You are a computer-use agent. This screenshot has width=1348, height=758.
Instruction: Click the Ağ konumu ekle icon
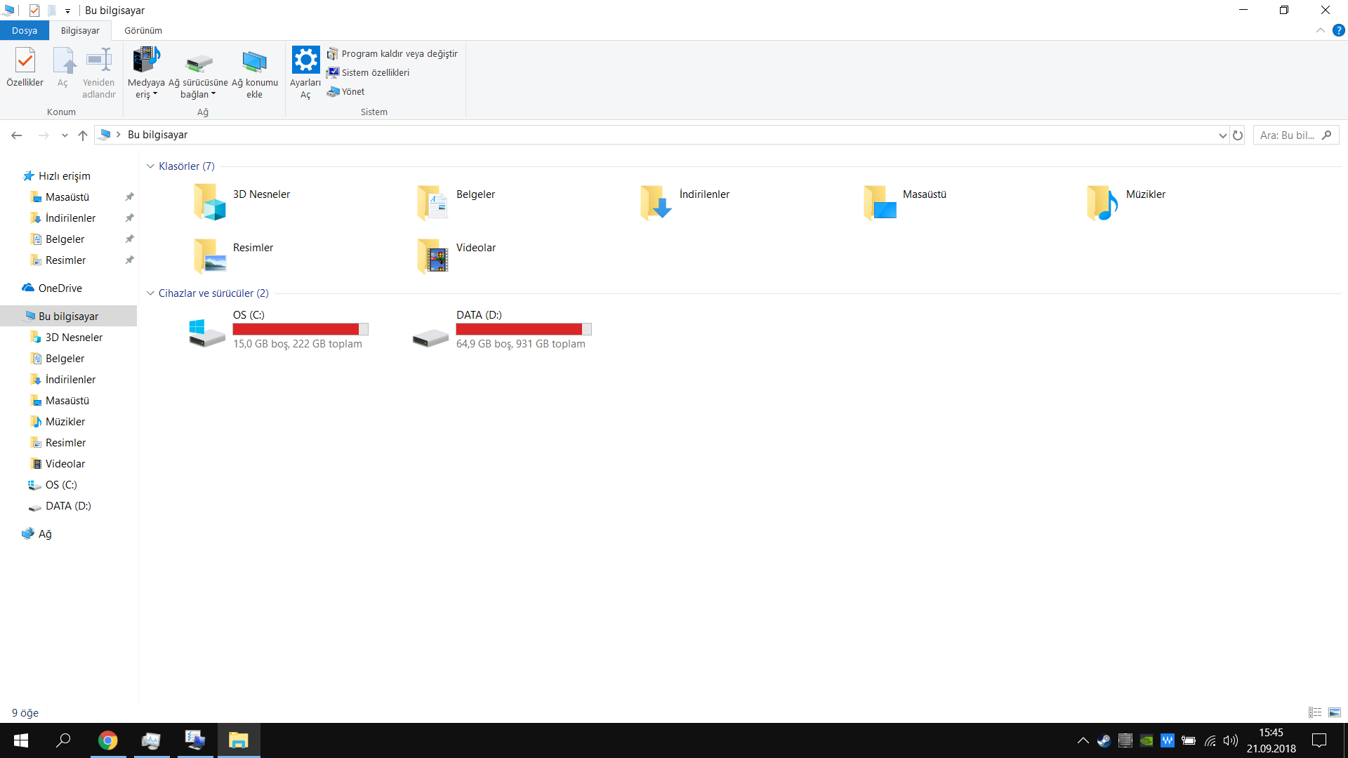coord(254,61)
